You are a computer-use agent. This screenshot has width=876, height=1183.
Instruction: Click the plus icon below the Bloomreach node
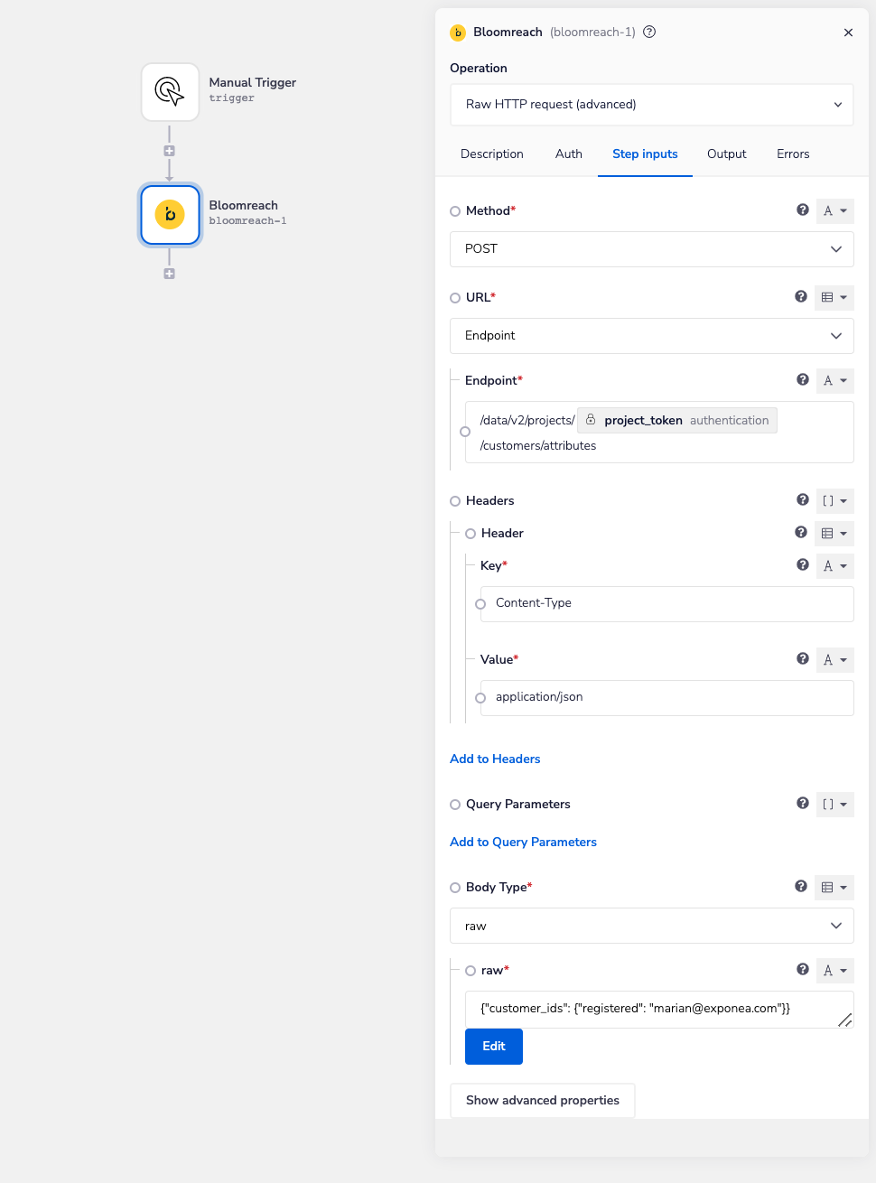click(x=169, y=273)
